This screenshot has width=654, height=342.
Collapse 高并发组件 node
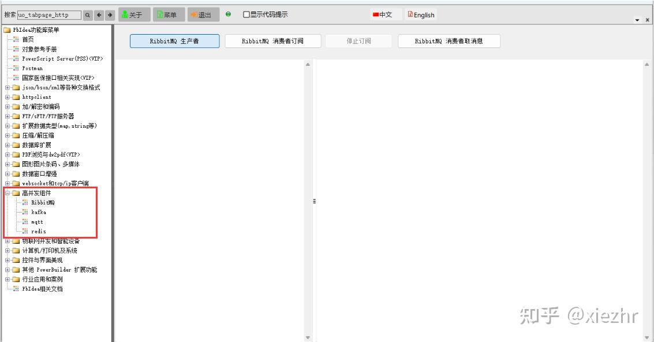[7, 194]
